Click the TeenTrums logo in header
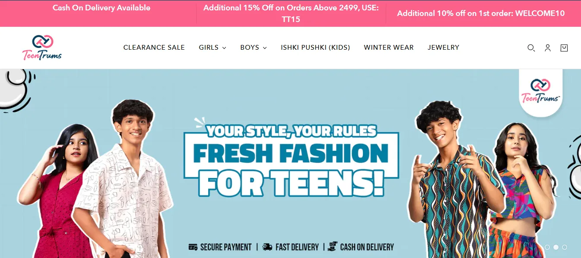The height and width of the screenshot is (258, 581). click(42, 48)
